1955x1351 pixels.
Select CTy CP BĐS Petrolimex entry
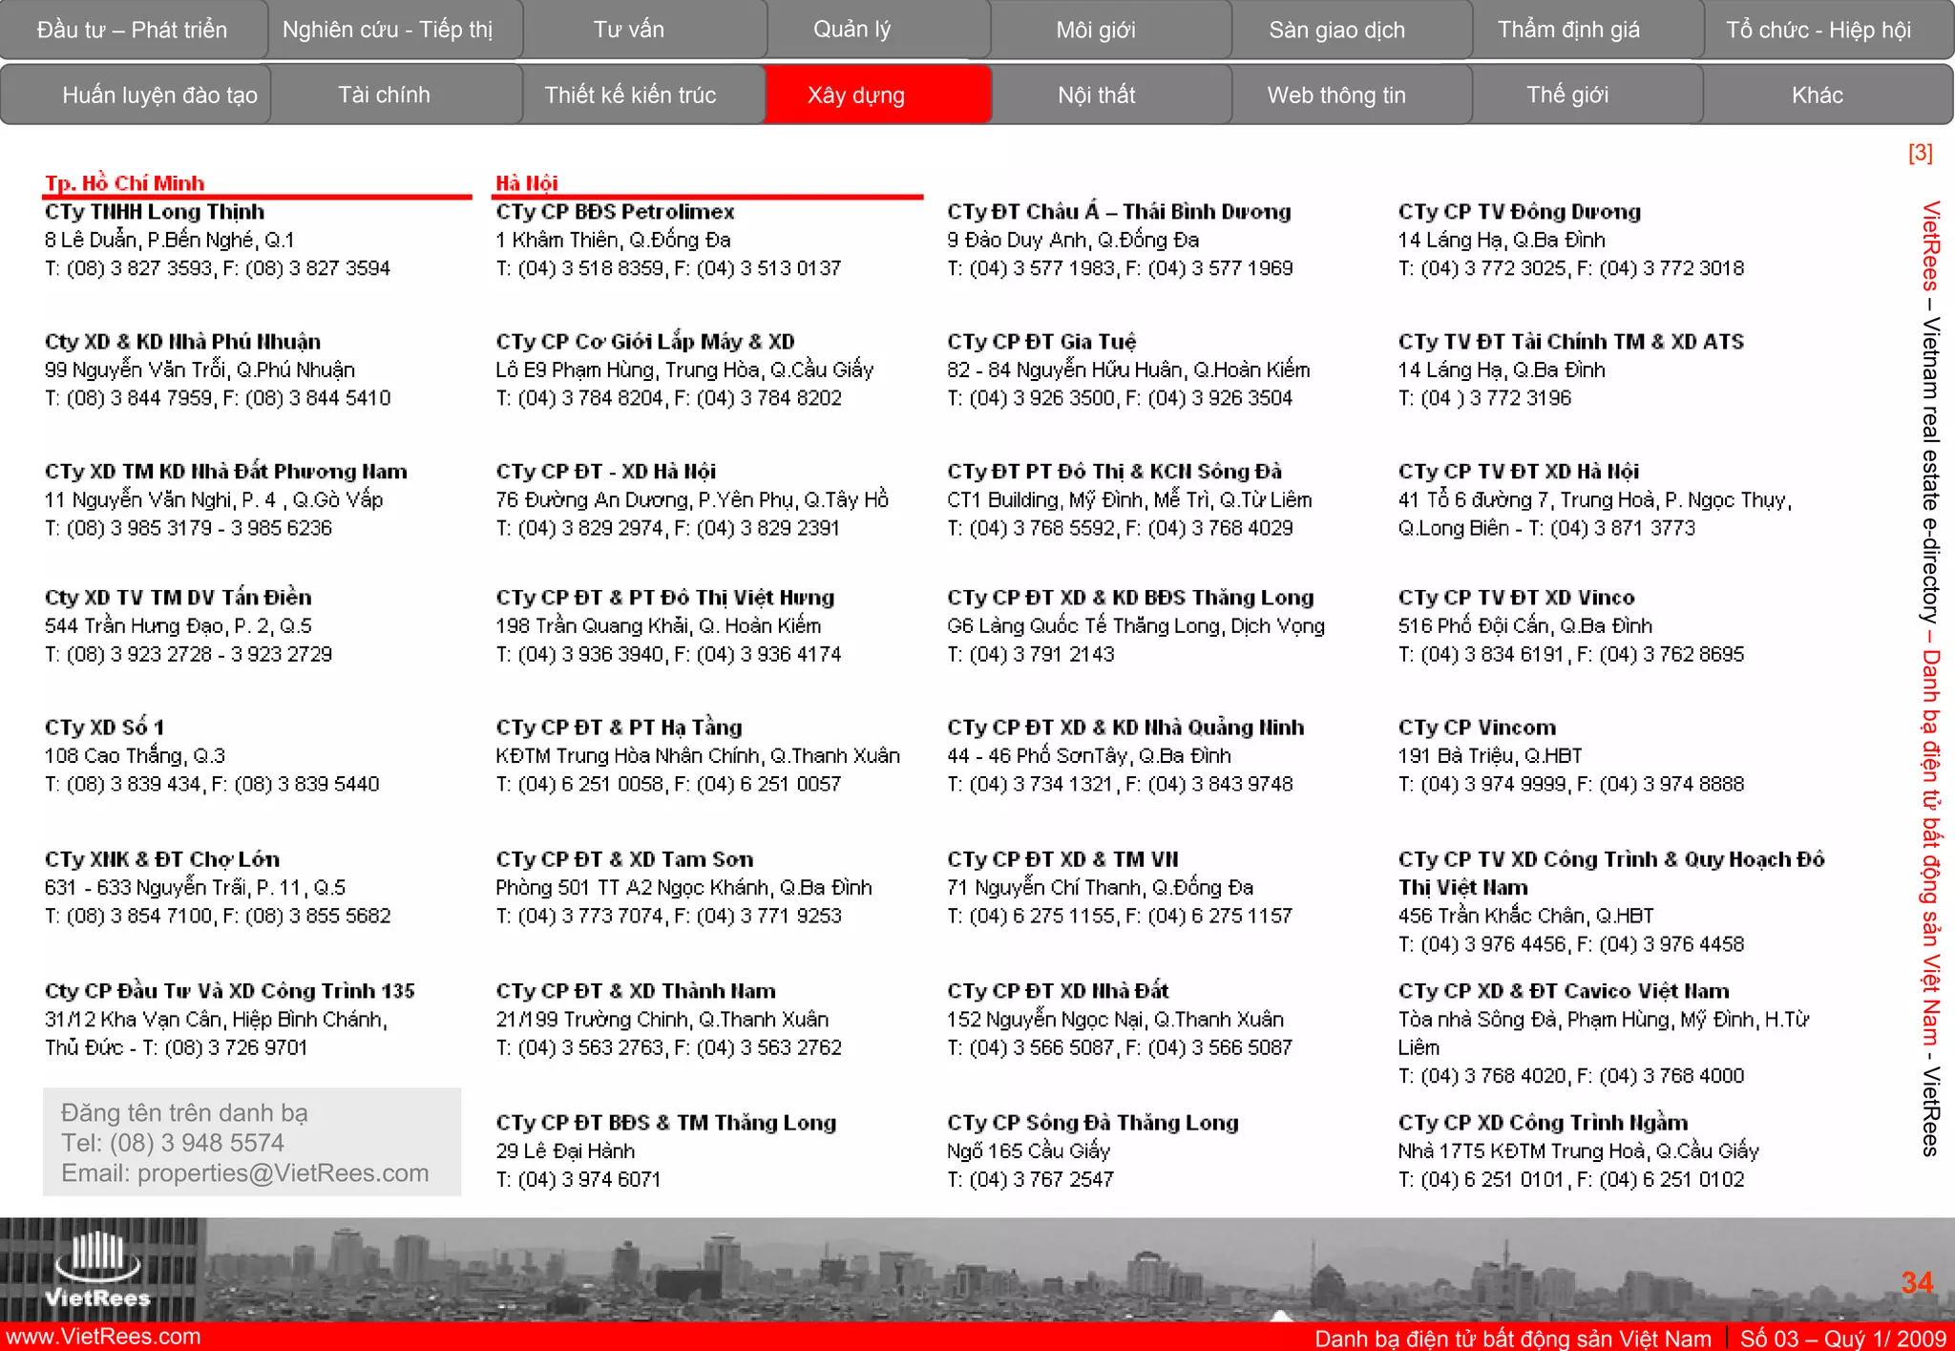click(615, 212)
